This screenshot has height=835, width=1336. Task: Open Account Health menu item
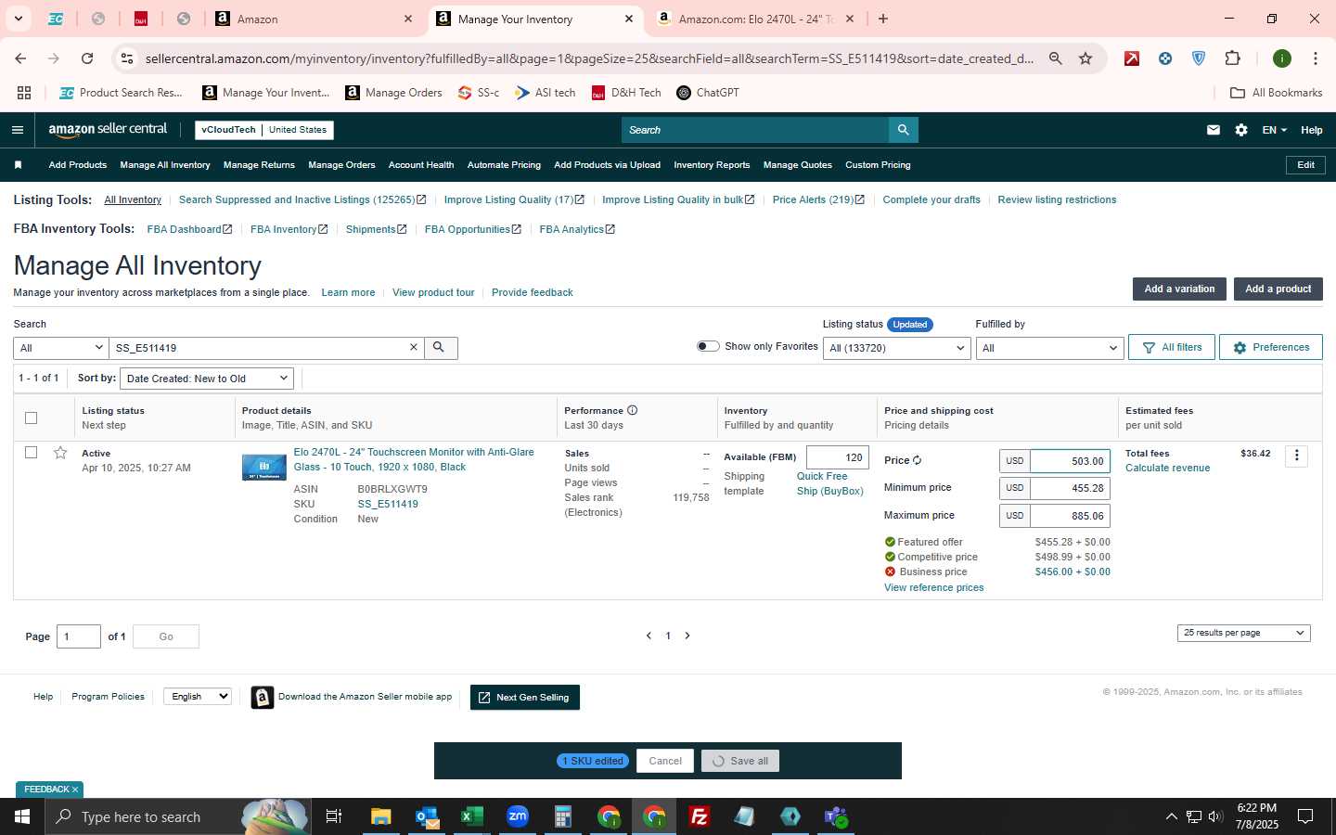tap(421, 165)
